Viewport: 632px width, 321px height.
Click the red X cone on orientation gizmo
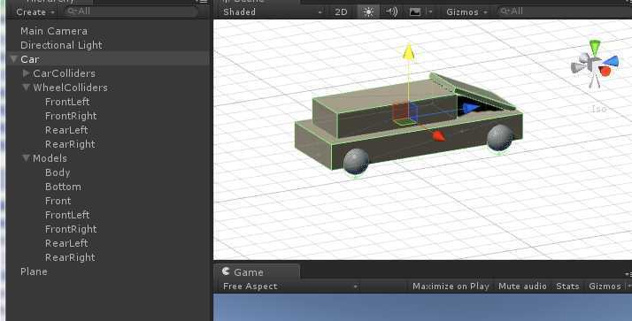(x=605, y=72)
